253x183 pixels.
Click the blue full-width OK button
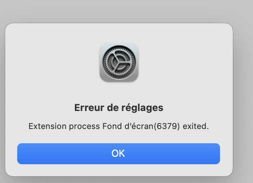point(119,154)
